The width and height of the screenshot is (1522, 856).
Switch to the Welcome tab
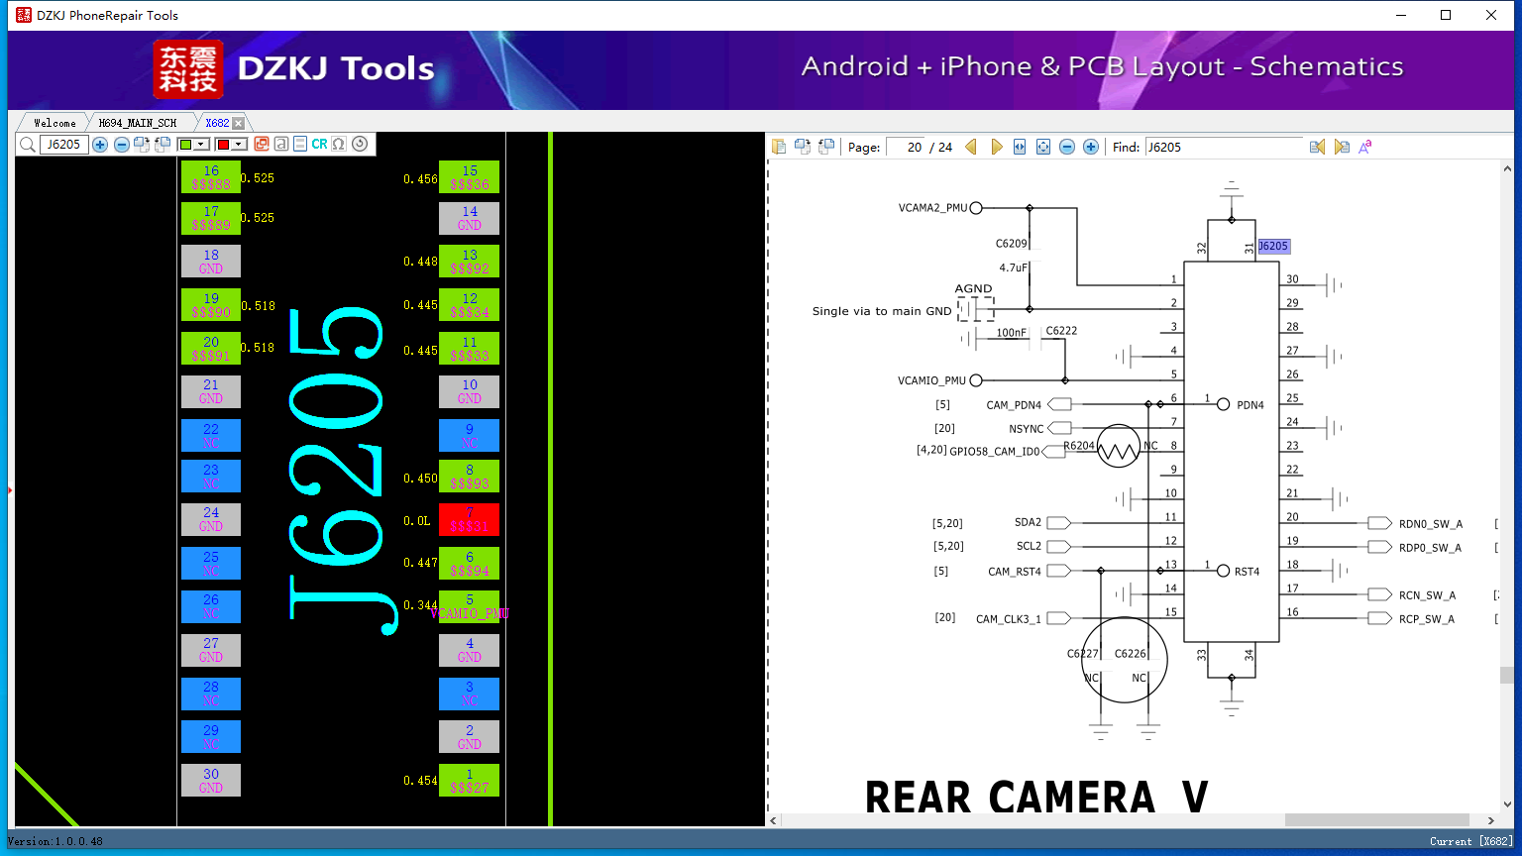coord(54,123)
